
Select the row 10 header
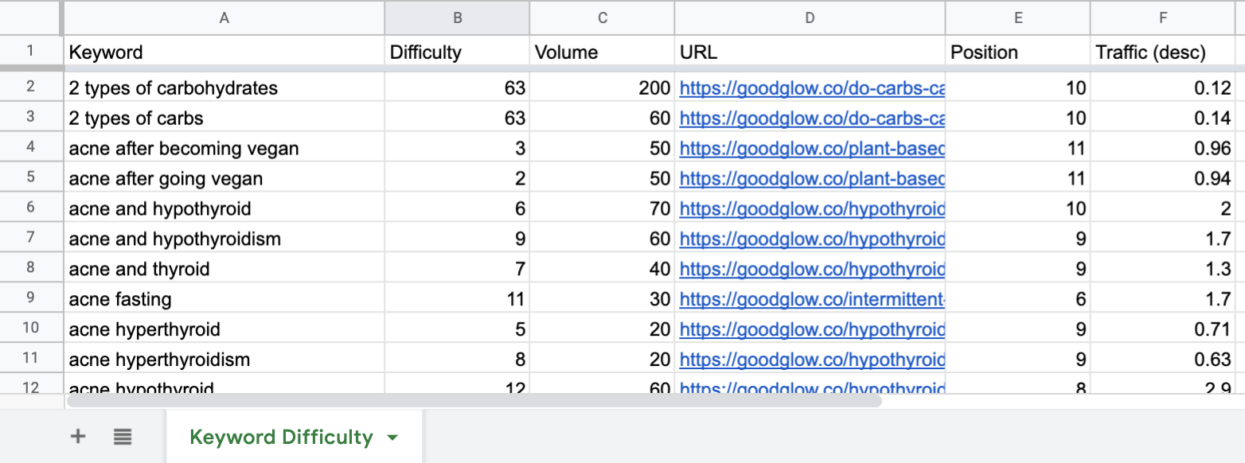click(x=30, y=330)
